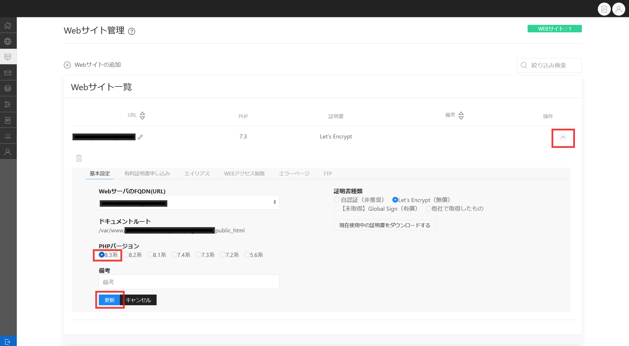Viewport: 629px width, 346px height.
Task: Click the help question mark icon
Action: point(131,31)
